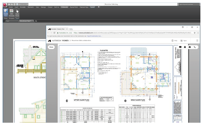Activate Select Mode touch tool

click(17, 13)
